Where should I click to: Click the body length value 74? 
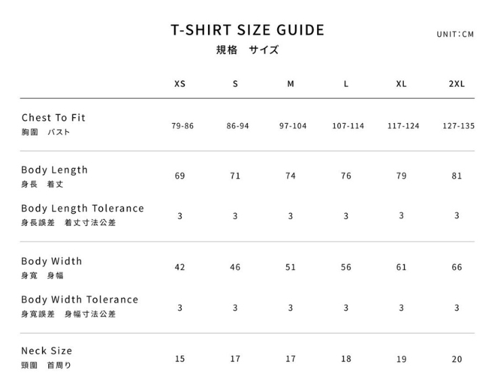click(x=291, y=176)
